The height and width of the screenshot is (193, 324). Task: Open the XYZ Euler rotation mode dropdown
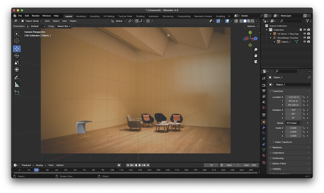pyautogui.click(x=294, y=123)
